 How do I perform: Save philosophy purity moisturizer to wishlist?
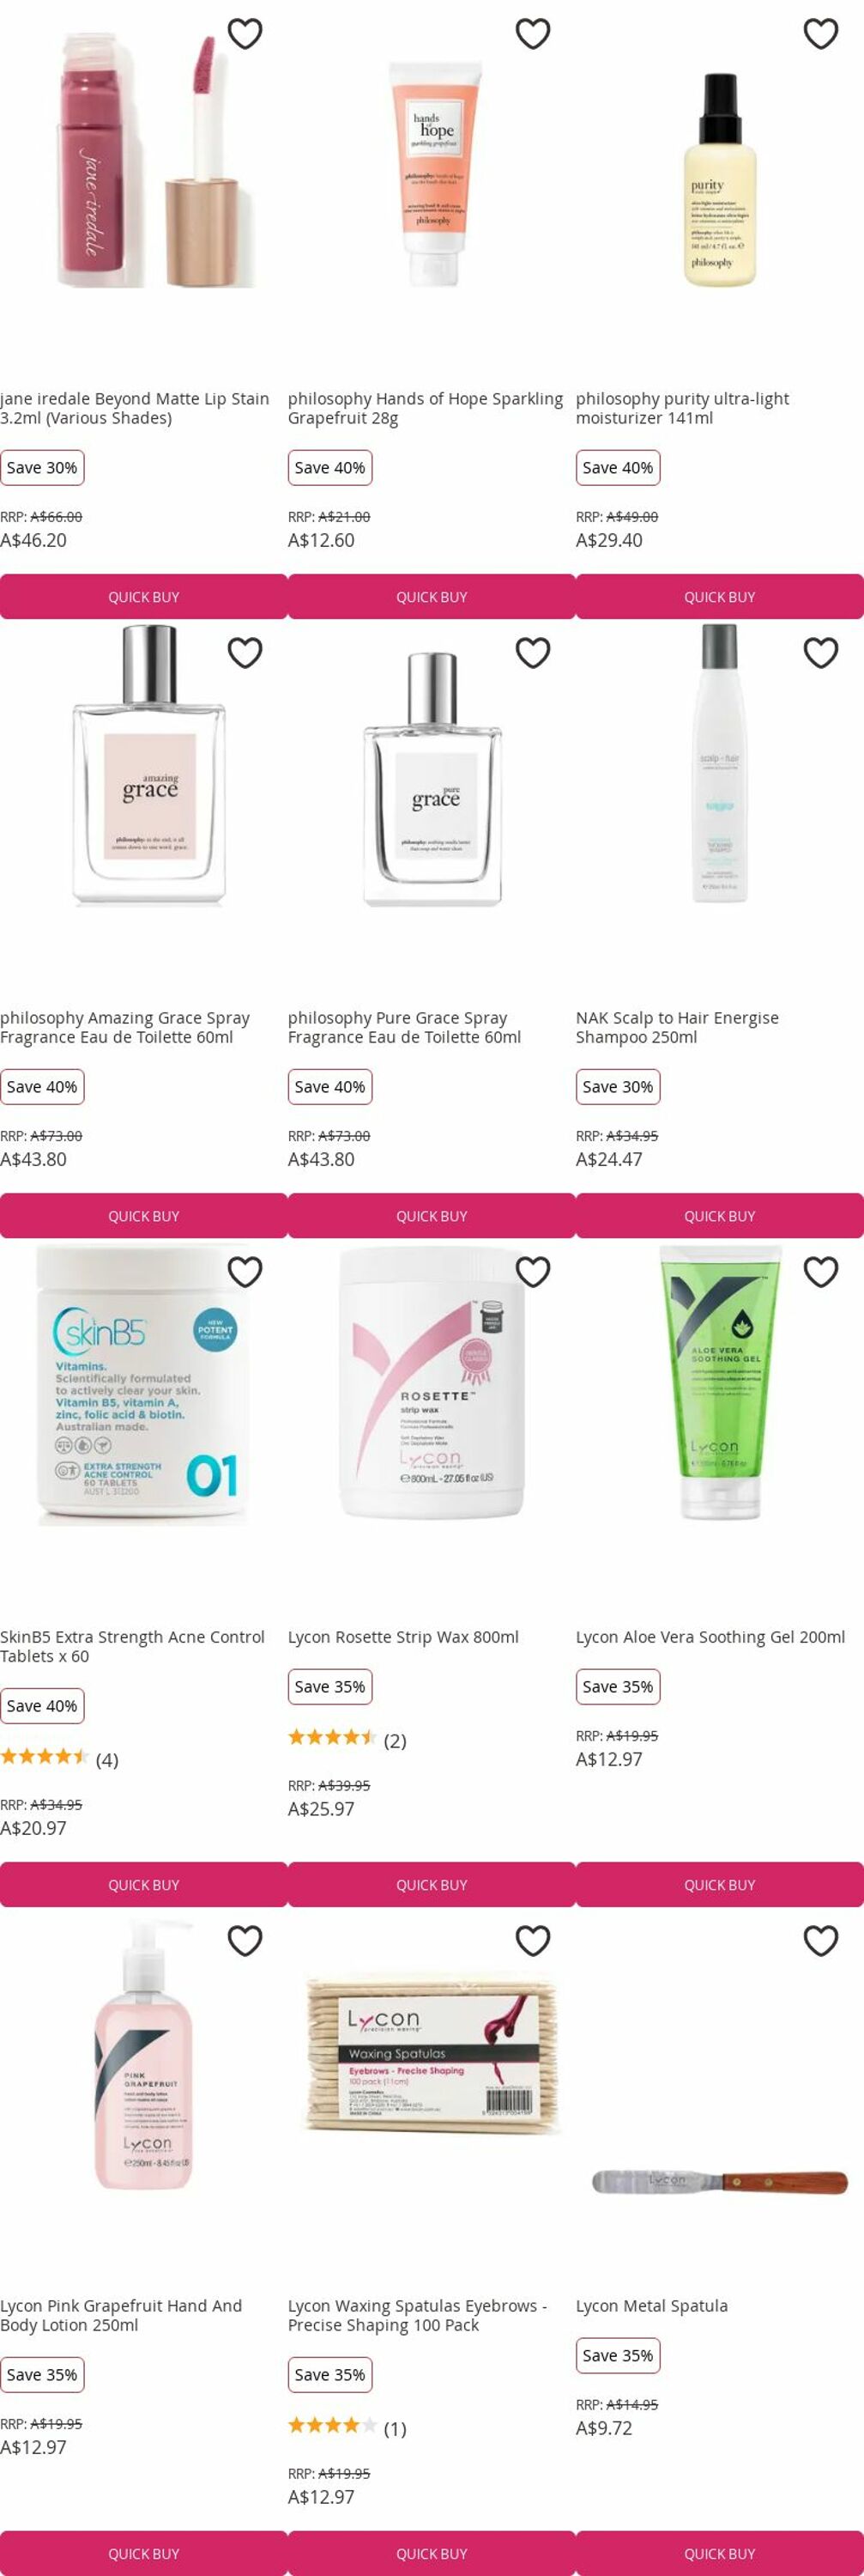[x=820, y=34]
